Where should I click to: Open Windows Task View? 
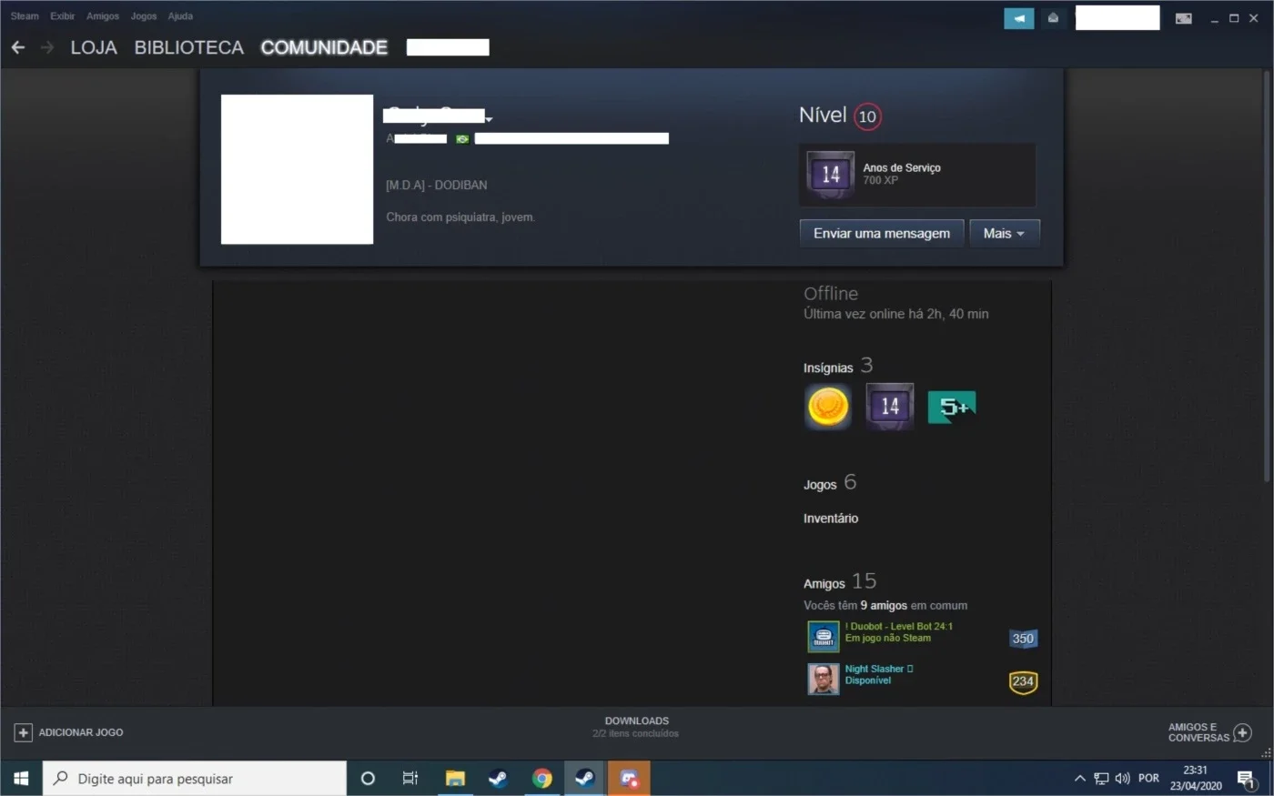coord(410,779)
